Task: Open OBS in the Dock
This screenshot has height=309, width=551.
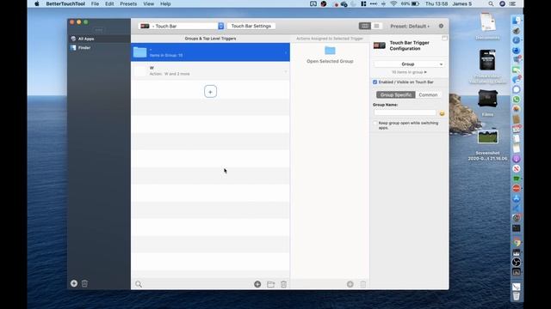Action: [517, 262]
